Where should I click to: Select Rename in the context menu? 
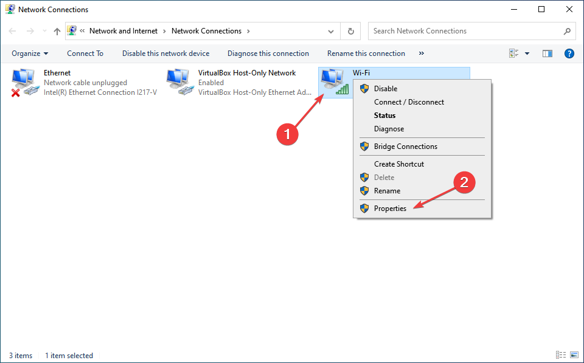click(x=422, y=191)
